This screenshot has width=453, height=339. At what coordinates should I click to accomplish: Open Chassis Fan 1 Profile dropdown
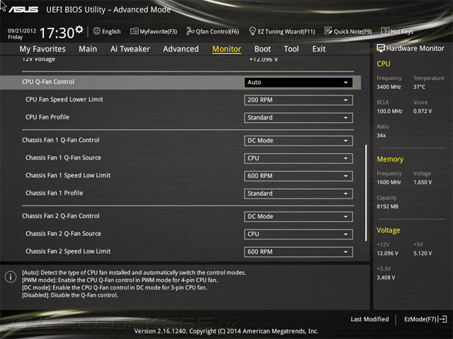[x=298, y=194]
